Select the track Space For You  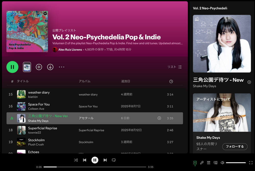pyautogui.click(x=39, y=104)
